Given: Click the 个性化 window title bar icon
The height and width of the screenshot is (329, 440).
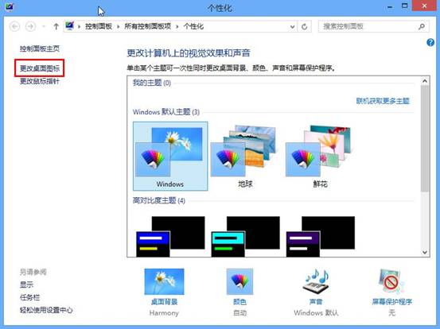Looking at the screenshot, I should tap(10, 6).
